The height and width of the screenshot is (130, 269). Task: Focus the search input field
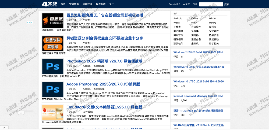[x=211, y=4]
